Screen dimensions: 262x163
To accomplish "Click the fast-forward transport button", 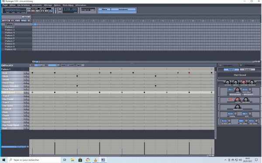I will (46, 11).
